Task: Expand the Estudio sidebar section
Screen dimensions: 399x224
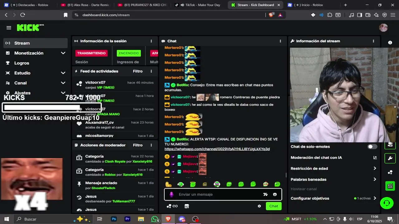Action: 63,73
